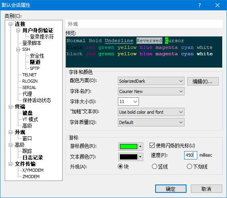Click the green 游标颜色 color swatch

[x=129, y=146]
